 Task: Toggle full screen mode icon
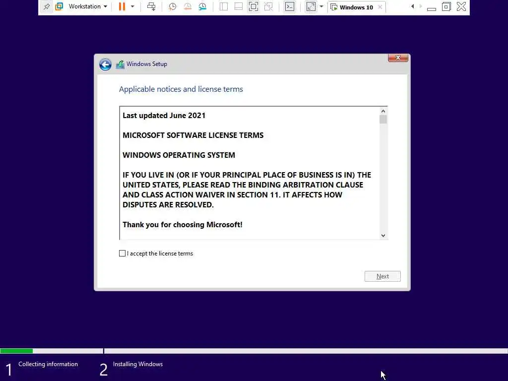(254, 6)
